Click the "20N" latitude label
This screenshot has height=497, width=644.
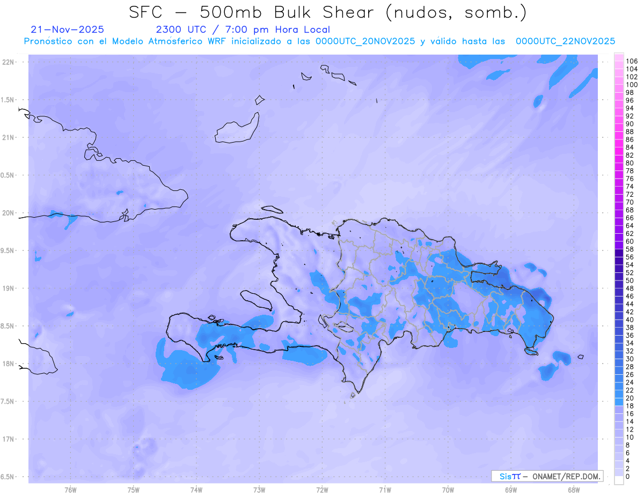click(8, 213)
